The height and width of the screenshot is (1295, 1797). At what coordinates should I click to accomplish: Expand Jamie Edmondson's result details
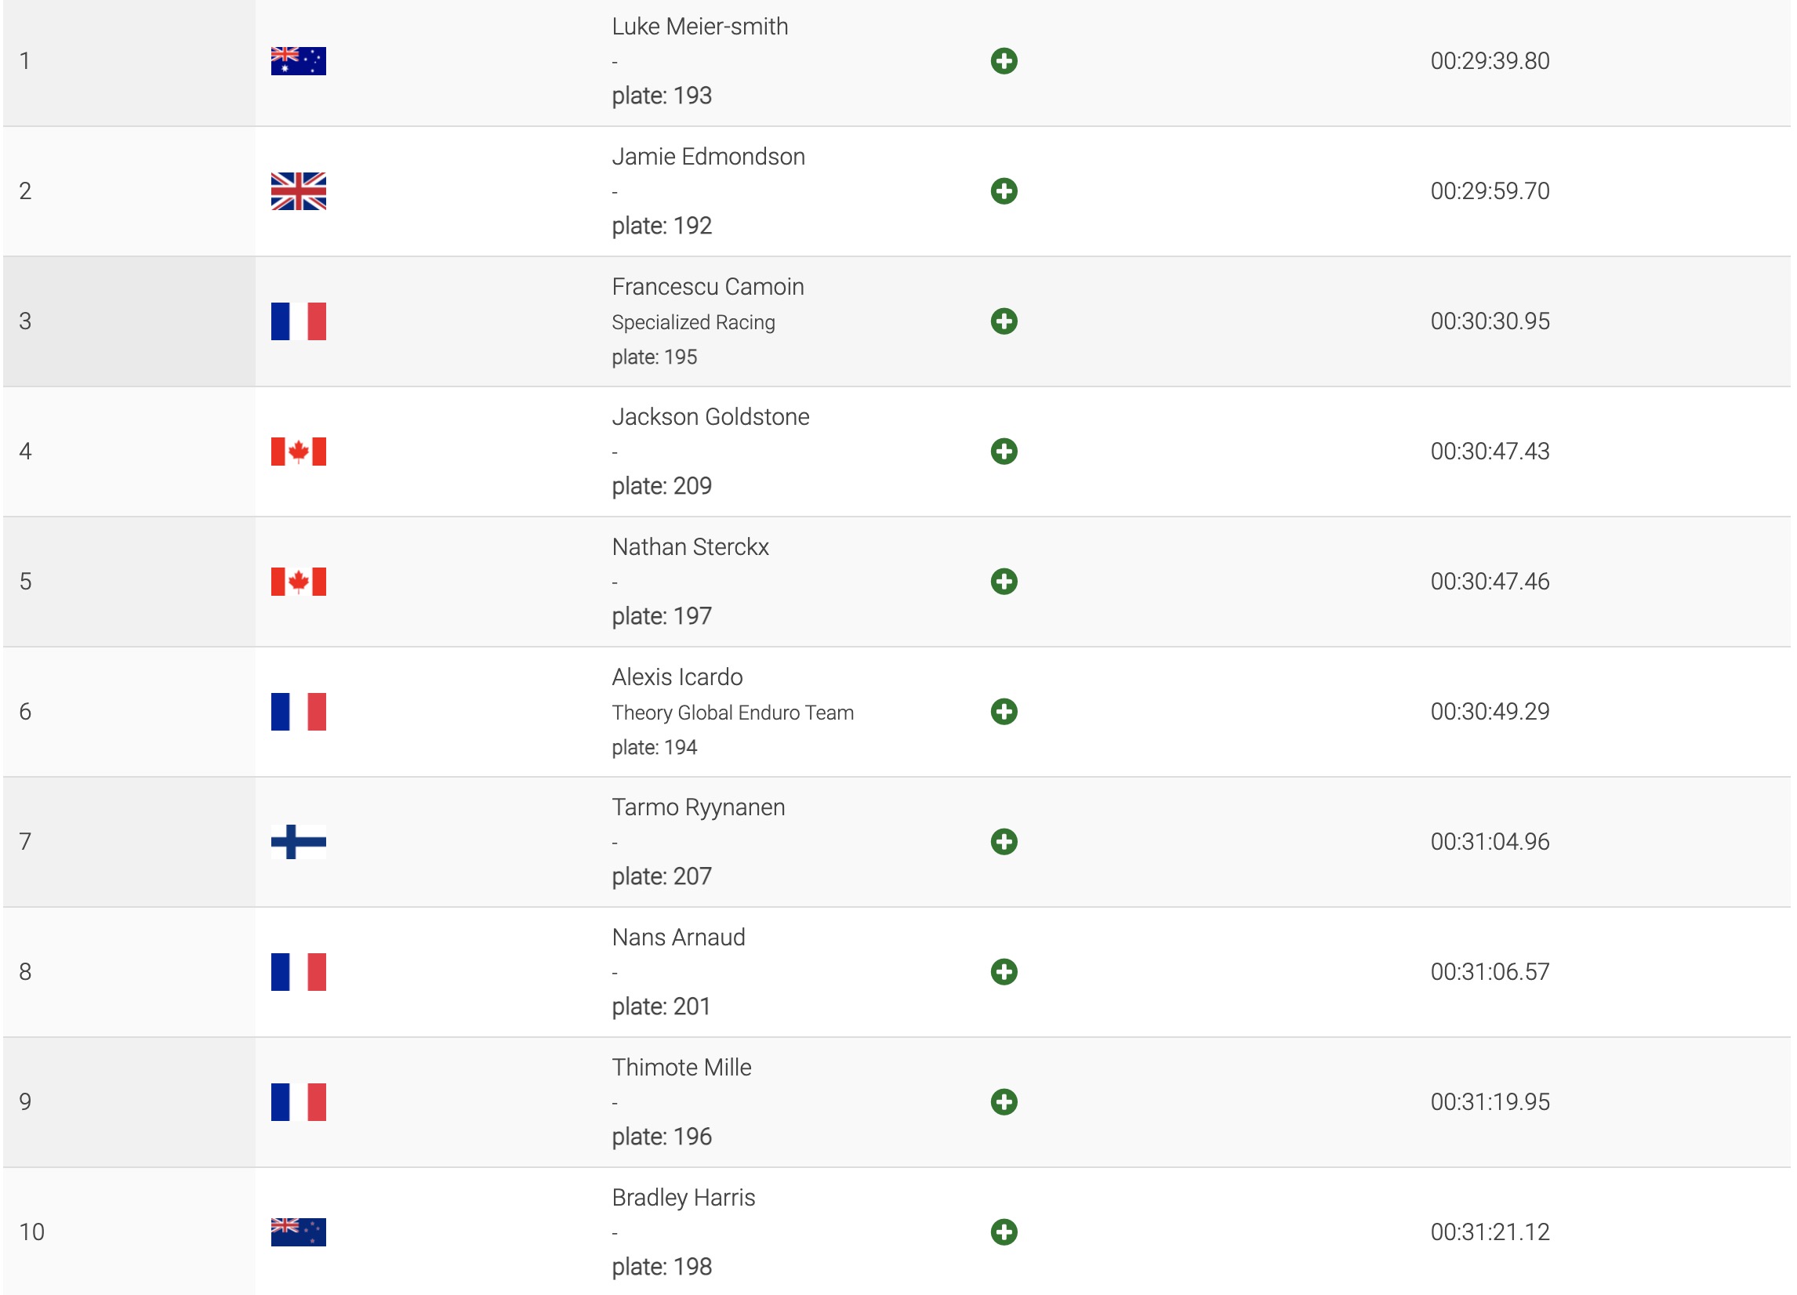1003,191
